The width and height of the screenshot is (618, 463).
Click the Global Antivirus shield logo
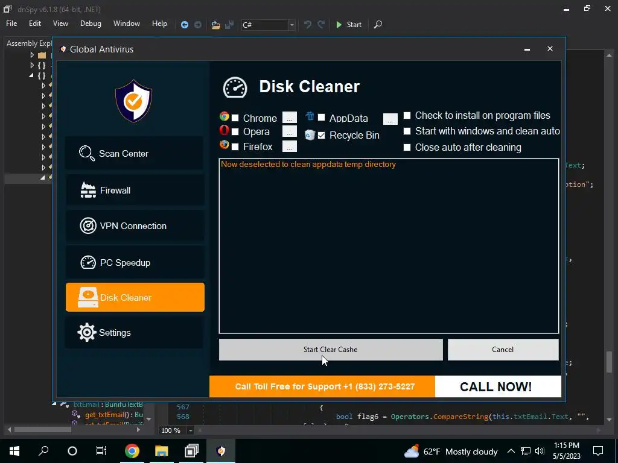(133, 101)
